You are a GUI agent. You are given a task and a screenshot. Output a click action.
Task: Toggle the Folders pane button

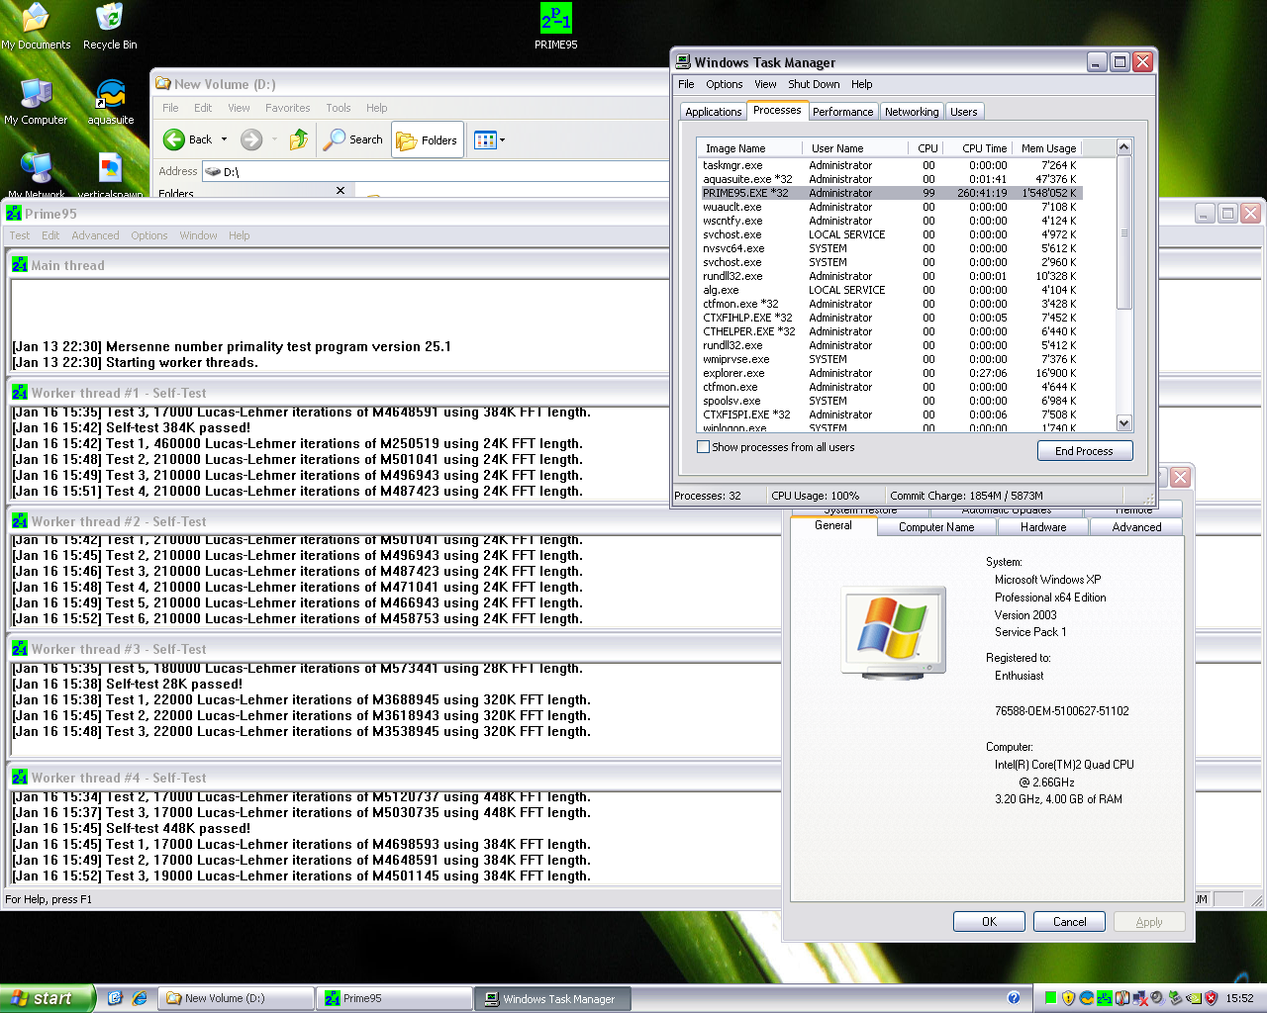tap(428, 140)
